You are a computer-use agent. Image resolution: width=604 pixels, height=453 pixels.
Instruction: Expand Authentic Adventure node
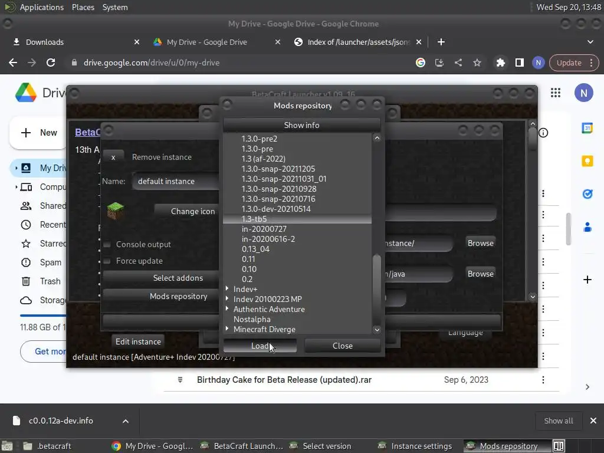pos(227,308)
